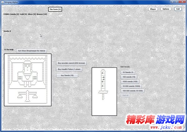Click the ASCII sword picture
187x132 pixels.
104,91
